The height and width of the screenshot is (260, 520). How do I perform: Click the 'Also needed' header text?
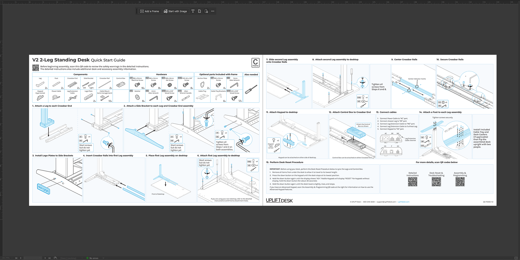251,74
